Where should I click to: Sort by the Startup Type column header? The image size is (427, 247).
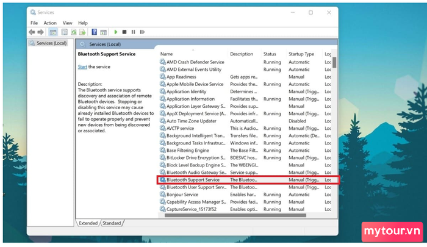[301, 54]
